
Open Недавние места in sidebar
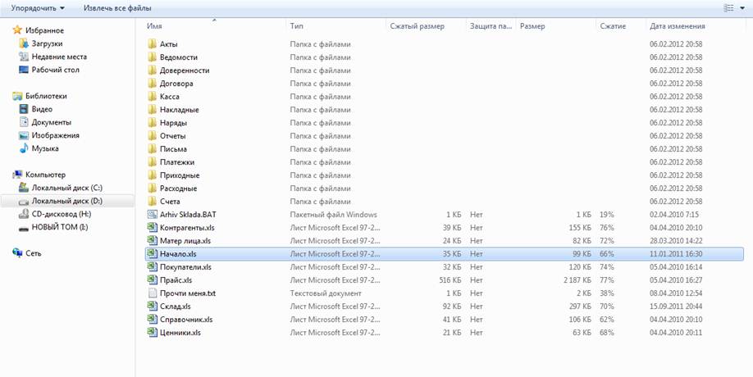[59, 57]
